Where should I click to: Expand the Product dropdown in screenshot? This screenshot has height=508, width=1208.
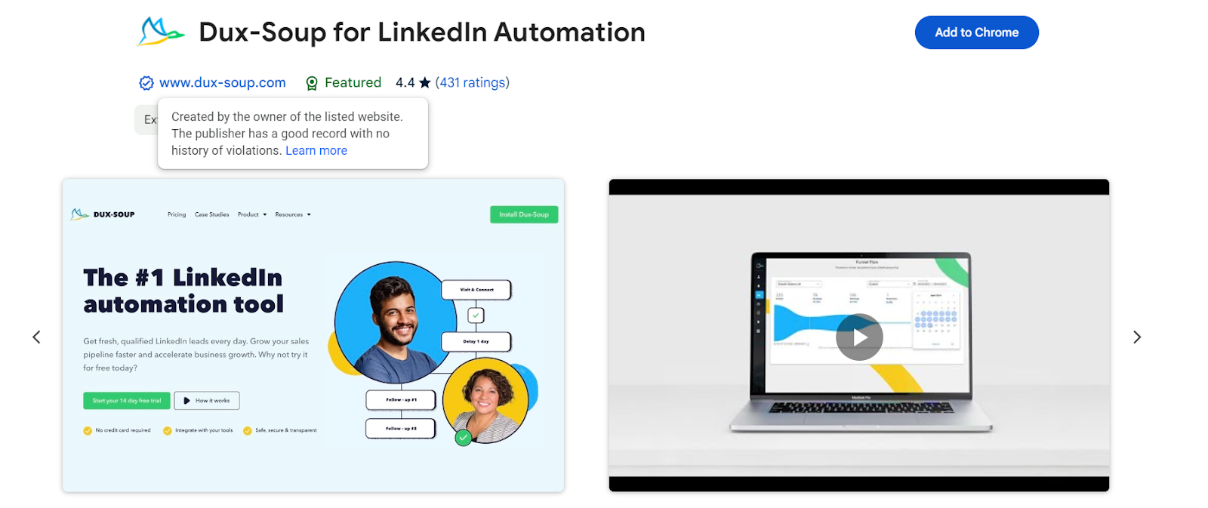pos(252,214)
